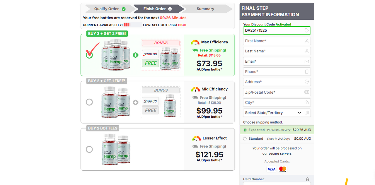Select the Buy 3 + Get 2 Free package

pos(89,55)
